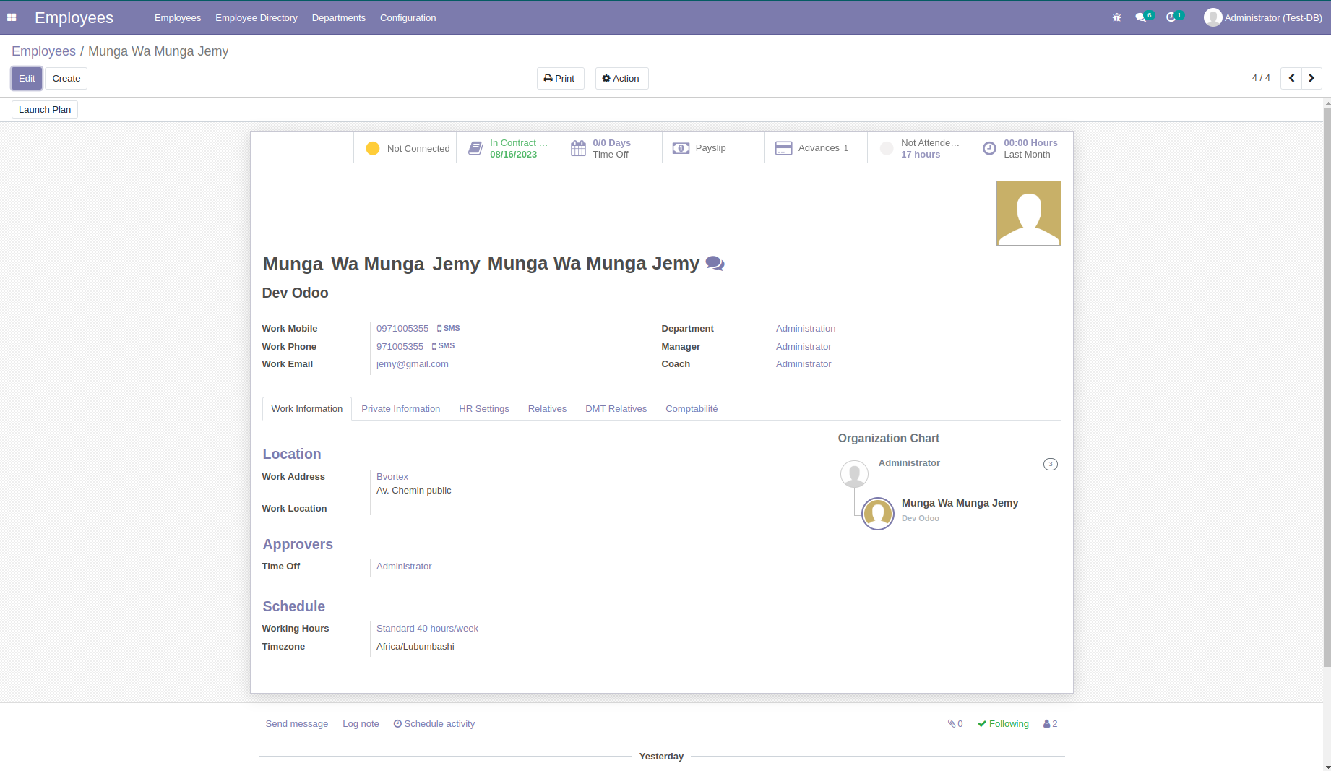Open the Payslip money icon button
Screen dimensions: 1331x771
point(681,148)
